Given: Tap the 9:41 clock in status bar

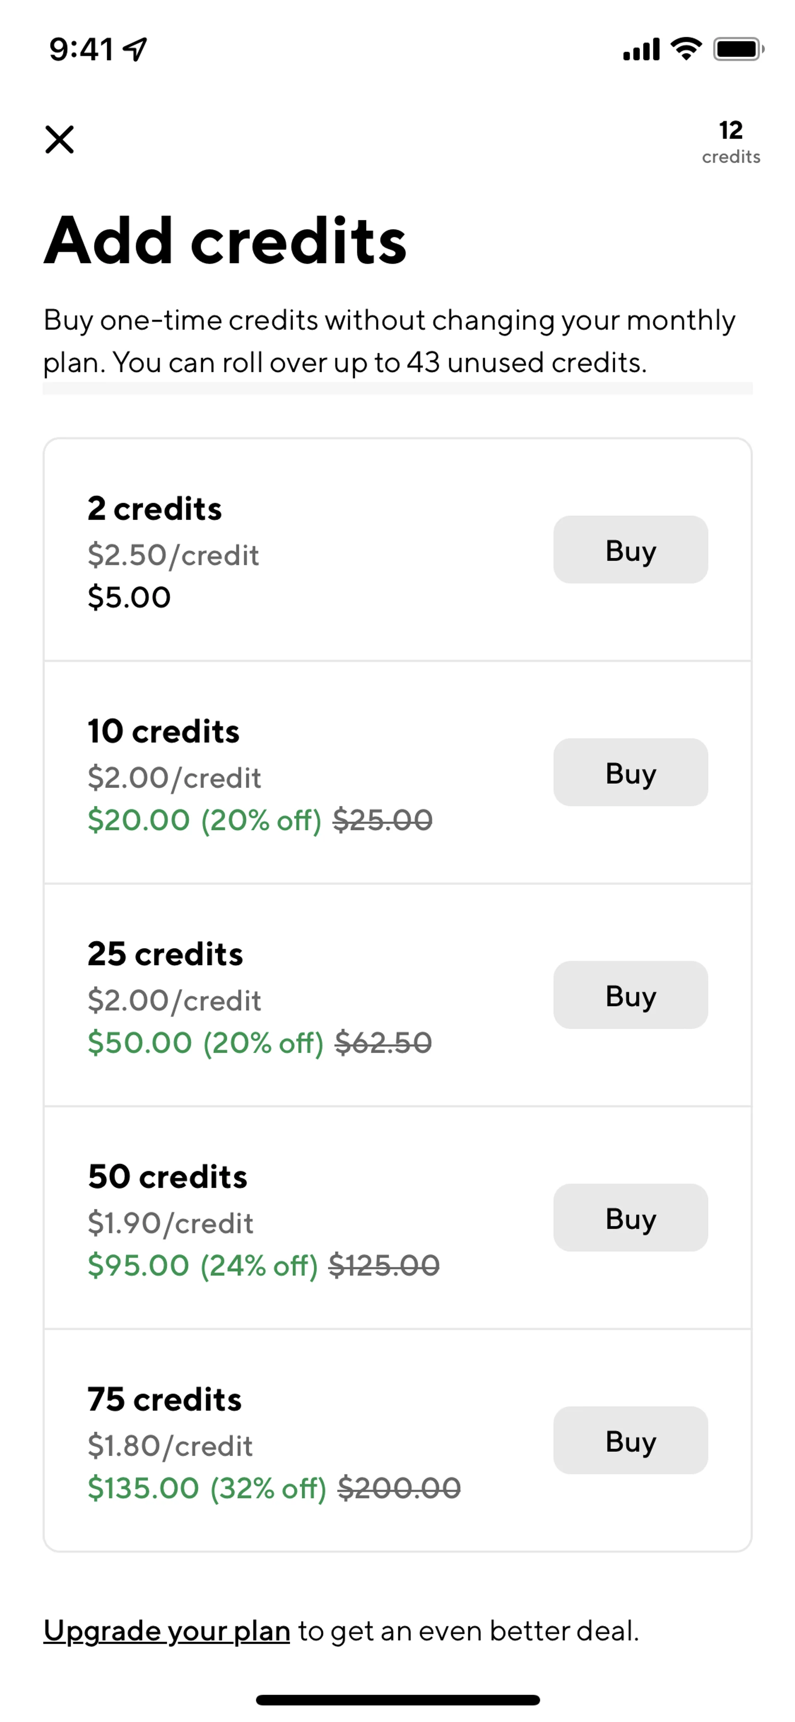Looking at the screenshot, I should [81, 49].
